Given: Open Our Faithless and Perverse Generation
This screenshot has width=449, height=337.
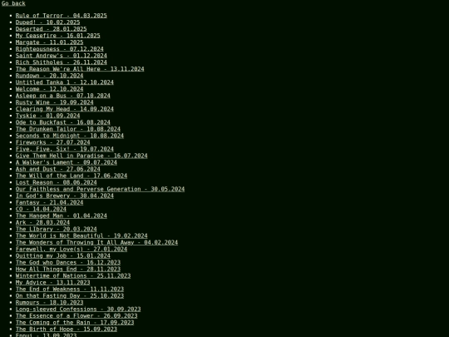Looking at the screenshot, I should 101,189.
